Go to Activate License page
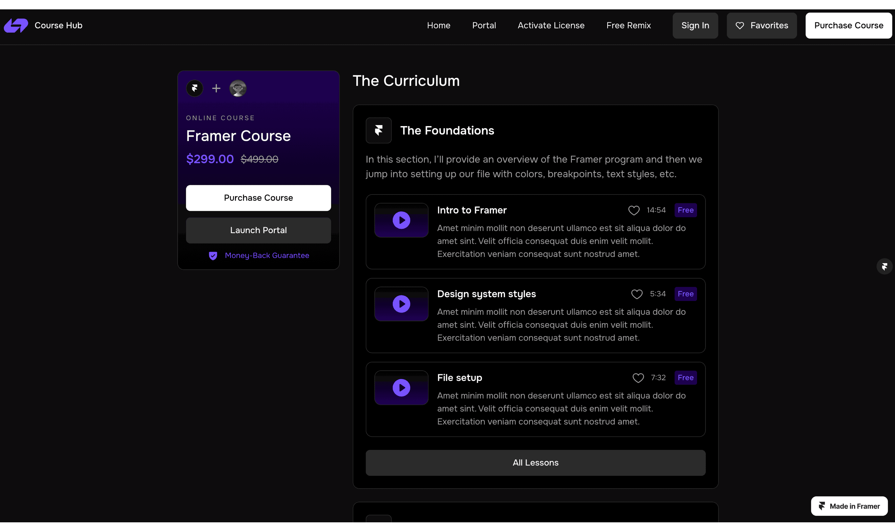The image size is (895, 532). (x=551, y=26)
